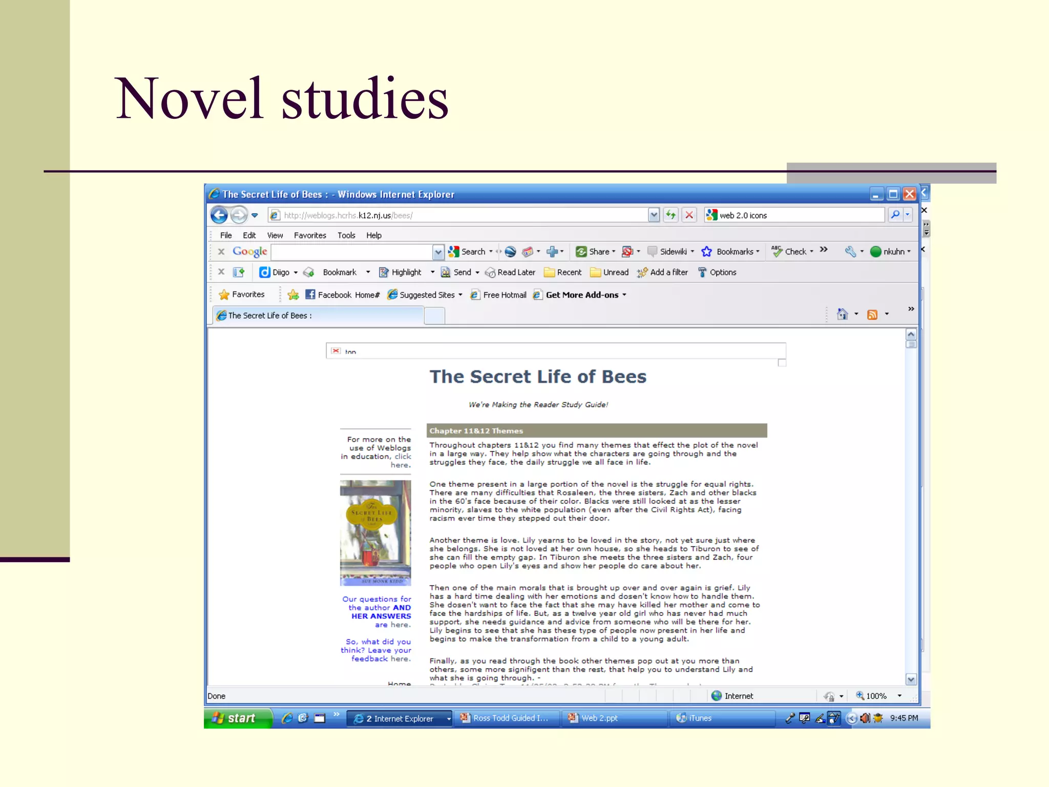Image resolution: width=1049 pixels, height=787 pixels.
Task: Close the Google toolbar with its X
Action: [221, 252]
